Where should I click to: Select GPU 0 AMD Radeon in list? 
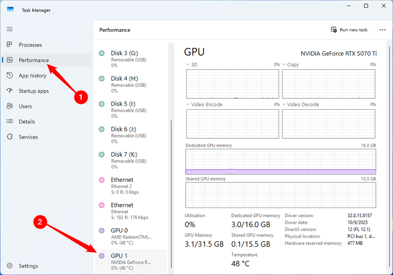(129, 236)
